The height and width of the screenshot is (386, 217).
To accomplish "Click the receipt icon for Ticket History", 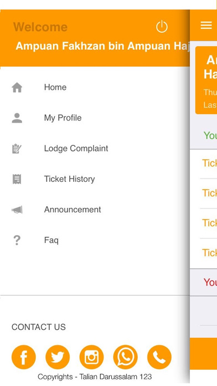I will pyautogui.click(x=17, y=179).
